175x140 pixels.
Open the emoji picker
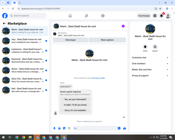tap(119, 128)
